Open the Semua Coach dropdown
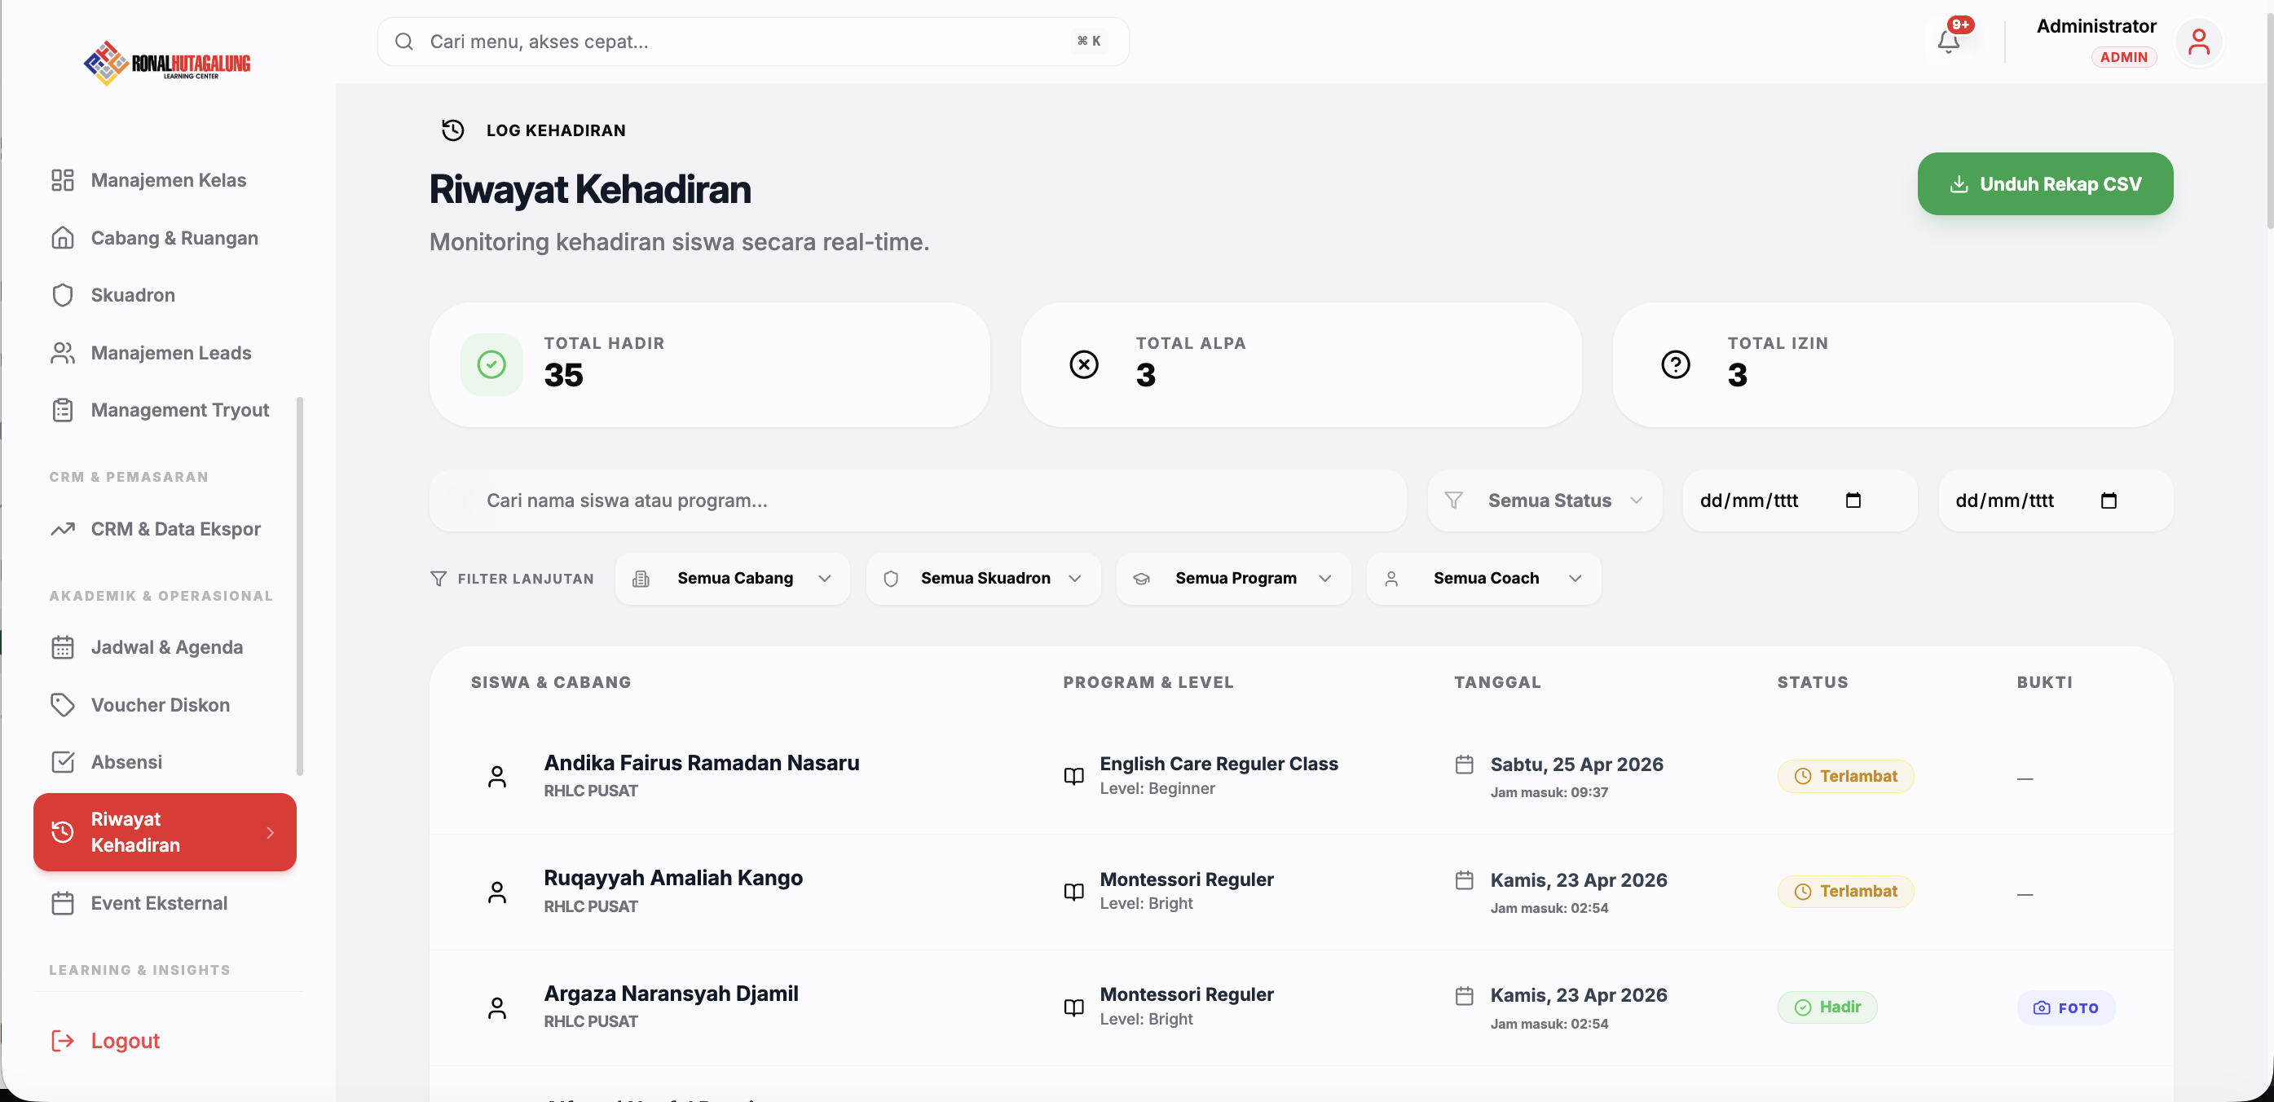 [1484, 579]
